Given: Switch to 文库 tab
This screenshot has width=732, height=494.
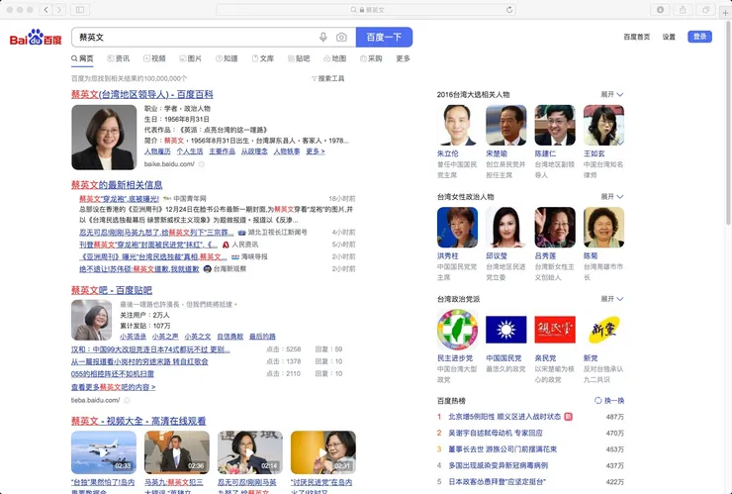Looking at the screenshot, I should click(x=263, y=58).
